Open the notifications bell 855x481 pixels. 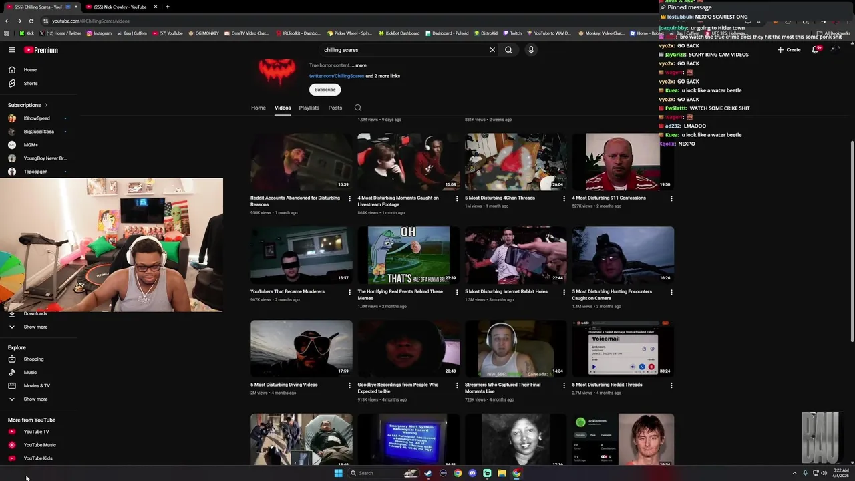(816, 50)
